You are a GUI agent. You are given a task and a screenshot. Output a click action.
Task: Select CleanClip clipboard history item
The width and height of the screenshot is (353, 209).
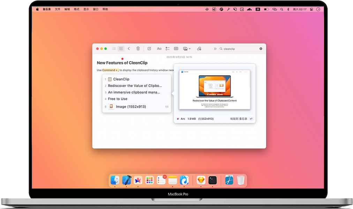(137, 79)
